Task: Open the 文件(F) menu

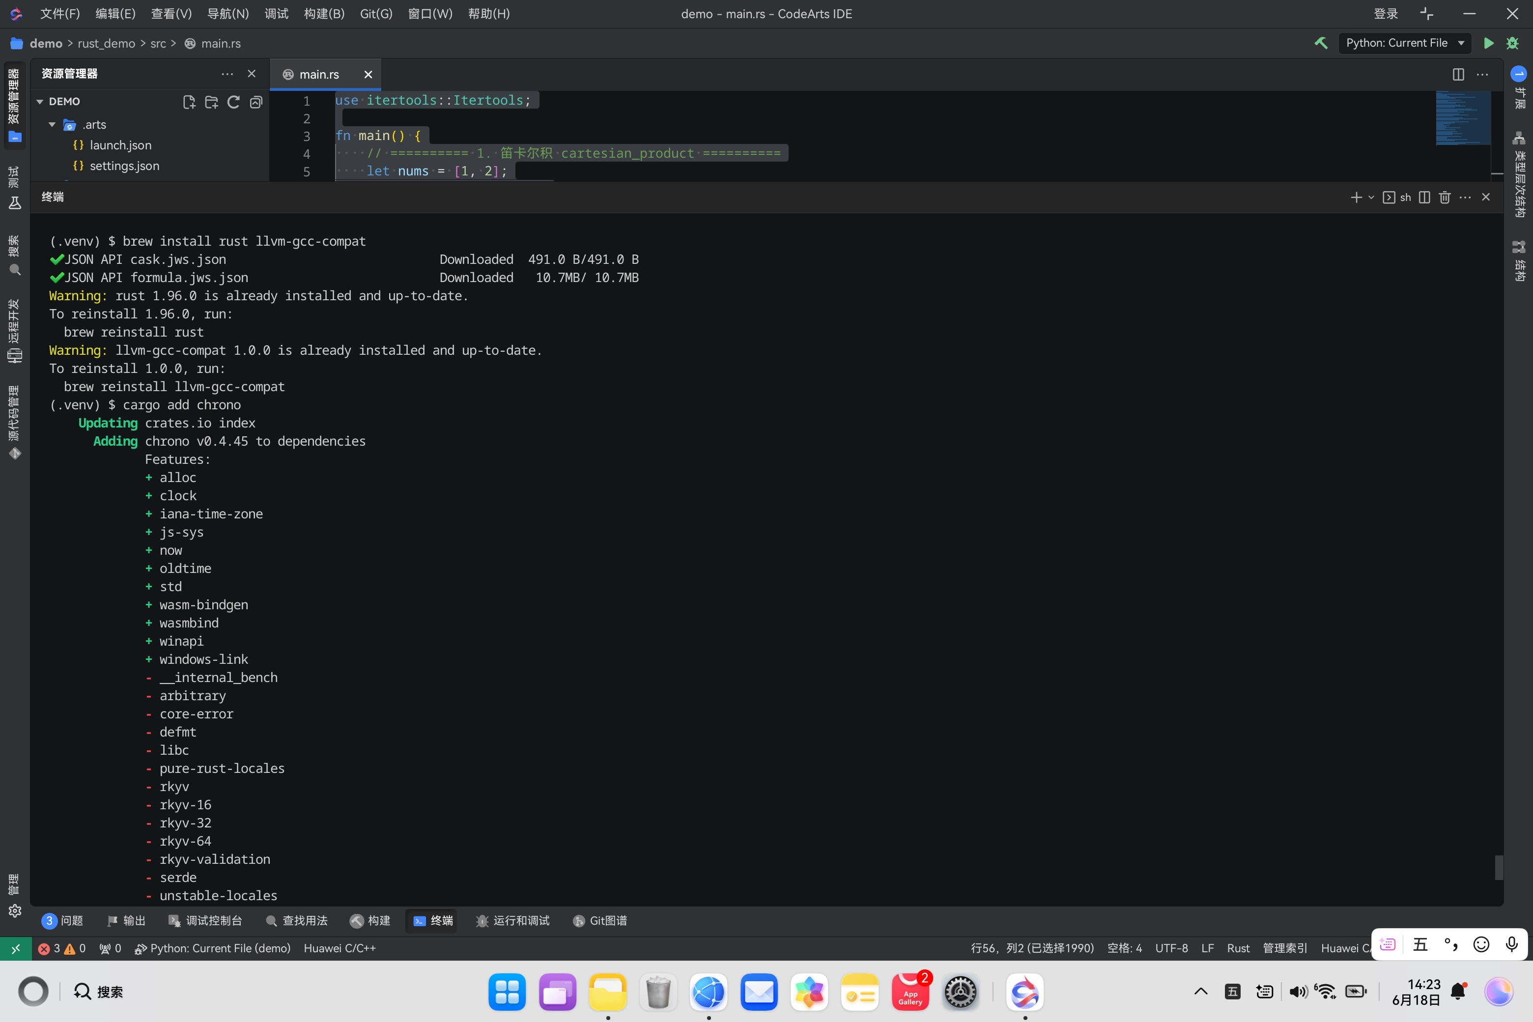Action: pos(60,14)
